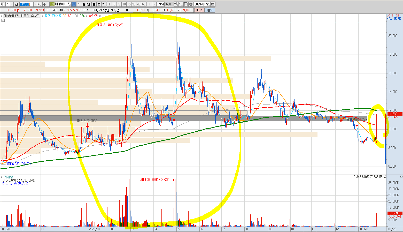403x232 pixels.
Task: Click the volume panel close icon at right
Action: tap(401, 176)
